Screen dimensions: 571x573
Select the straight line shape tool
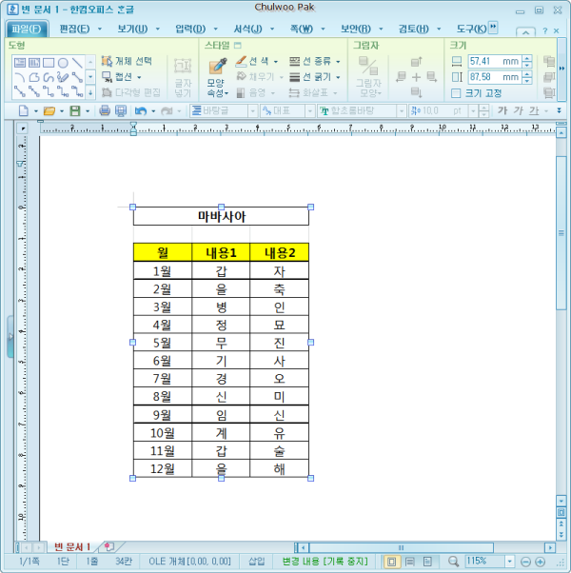pos(77,63)
